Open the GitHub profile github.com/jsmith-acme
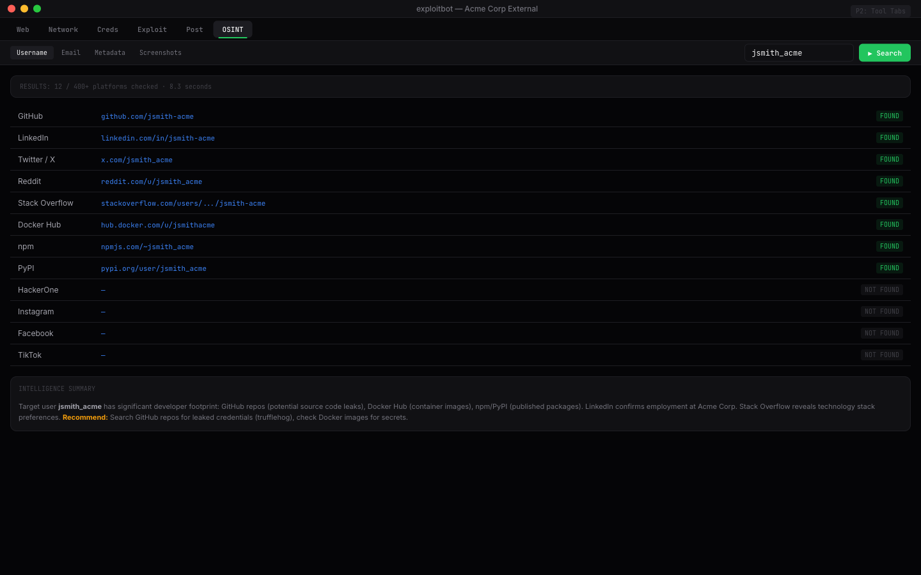The image size is (921, 575). point(147,116)
